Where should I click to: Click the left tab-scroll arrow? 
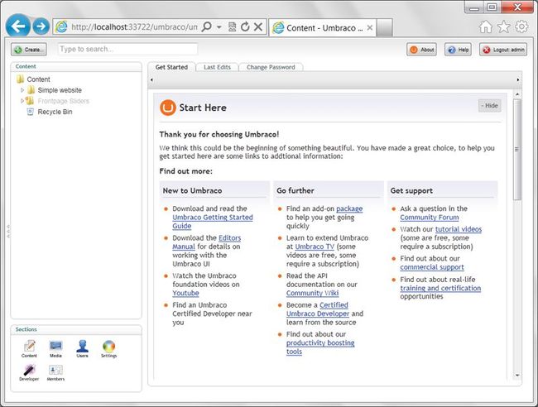pyautogui.click(x=151, y=80)
